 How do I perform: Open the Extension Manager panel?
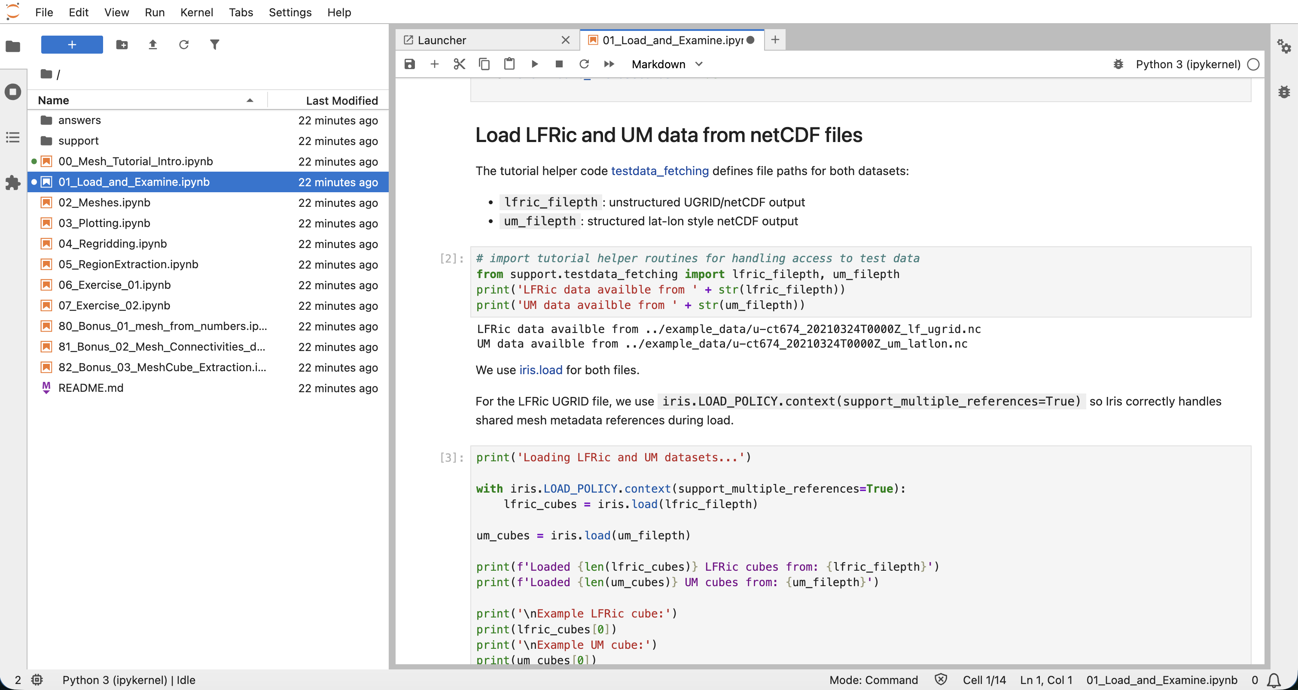[13, 183]
